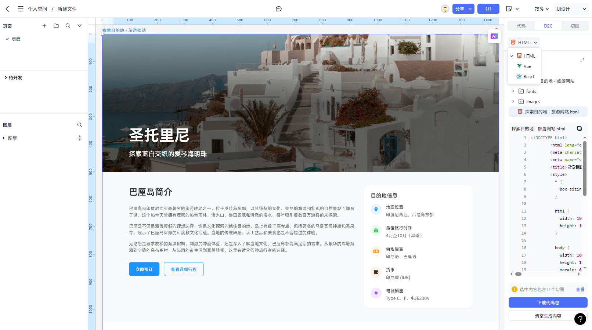592x330 pixels.
Task: Select React in framework dropdown
Action: [x=528, y=77]
